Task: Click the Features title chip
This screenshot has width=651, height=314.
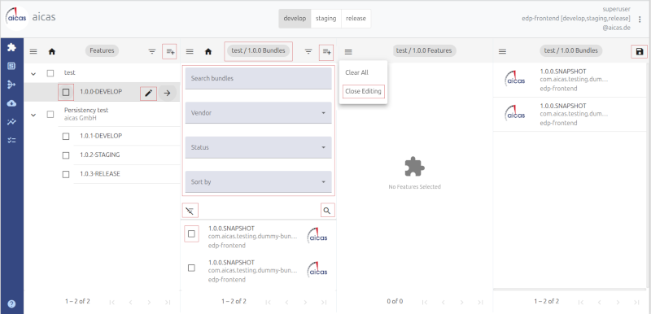Action: click(103, 50)
